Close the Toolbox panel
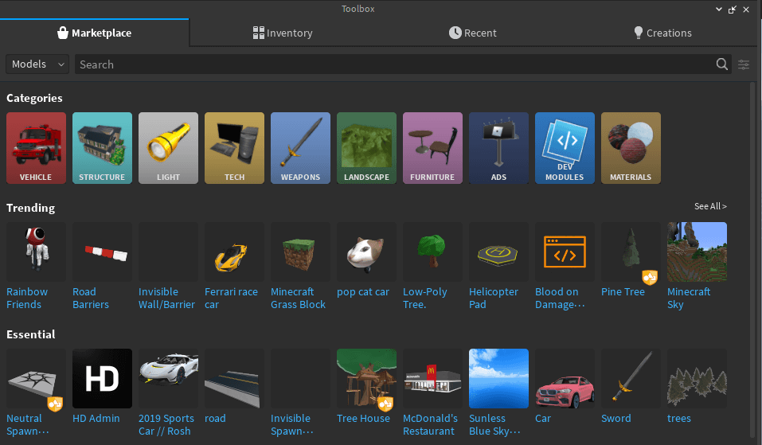 [x=746, y=10]
